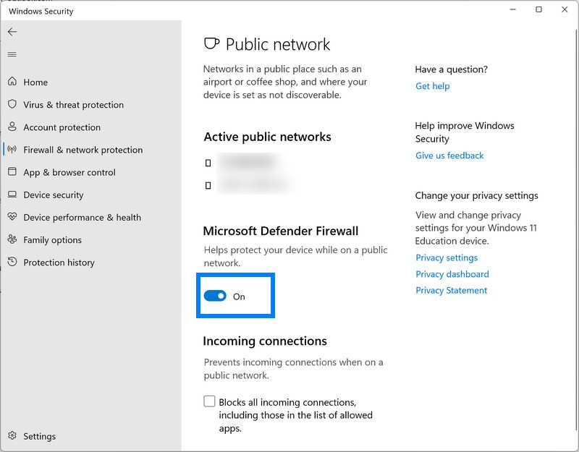Viewport: 579px width, 452px height.
Task: Click the Family options people icon
Action: pyautogui.click(x=12, y=239)
